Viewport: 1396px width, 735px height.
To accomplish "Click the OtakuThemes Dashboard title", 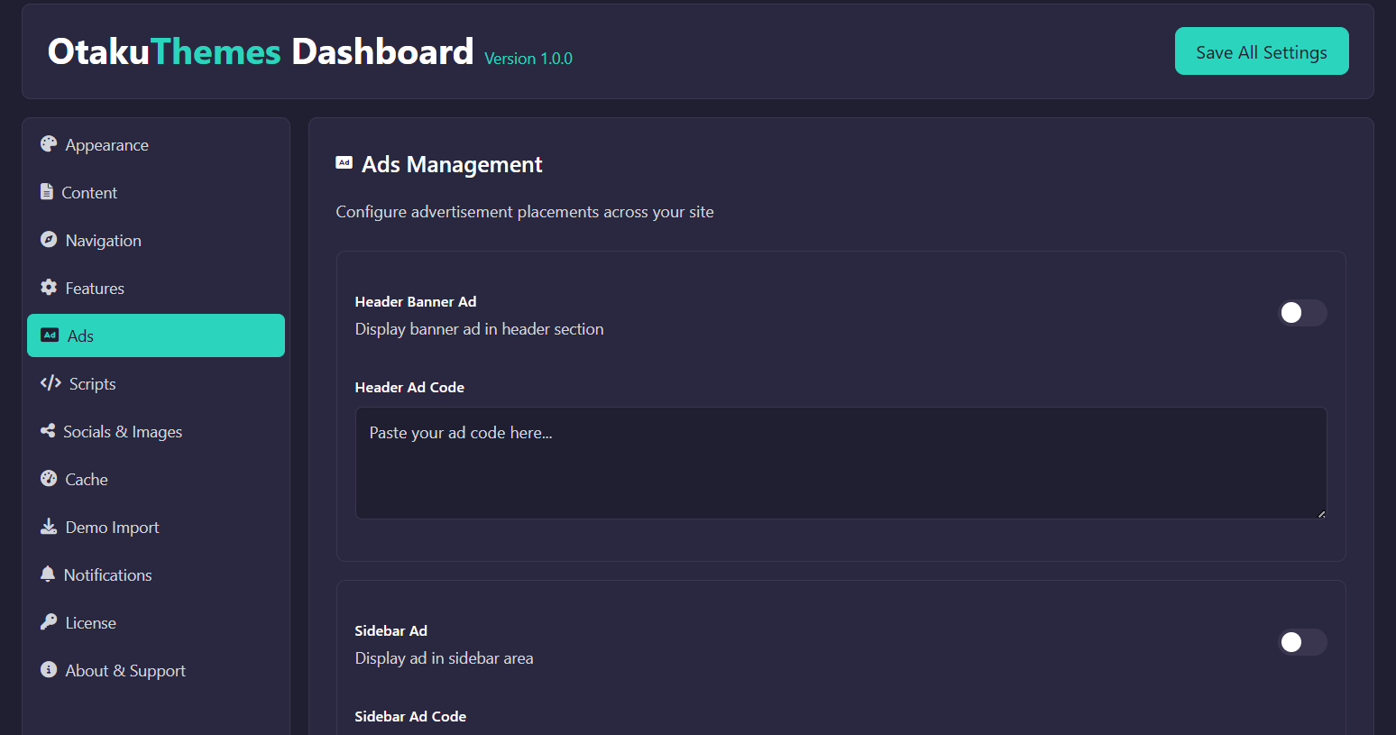I will tap(261, 51).
